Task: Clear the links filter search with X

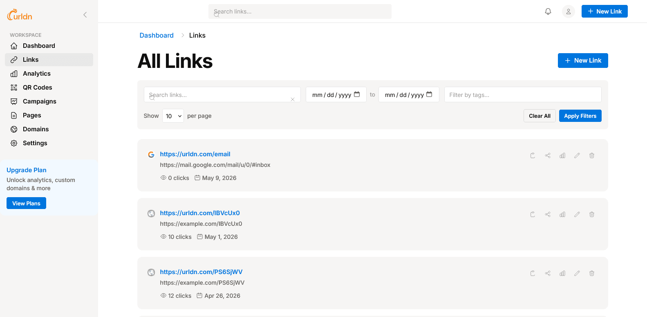Action: click(x=293, y=99)
